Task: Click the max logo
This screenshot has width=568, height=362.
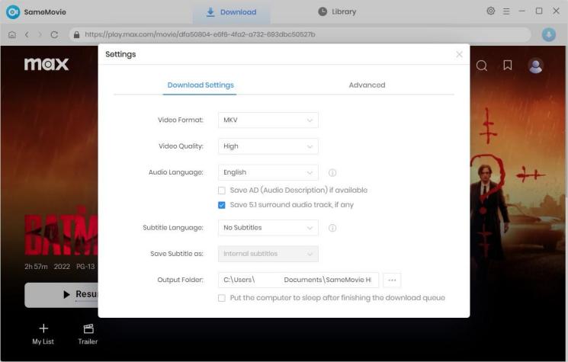Action: pos(47,64)
